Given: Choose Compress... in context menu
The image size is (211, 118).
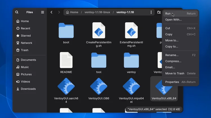Looking at the screenshot, I should (x=180, y=61).
